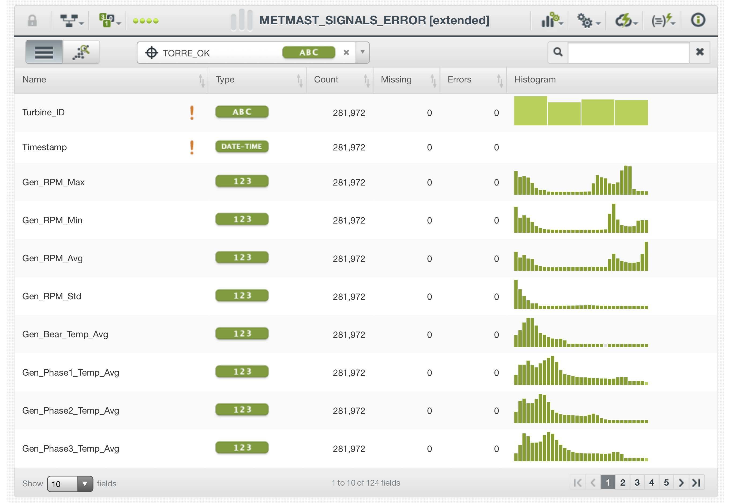
Task: Open the Show fields count dropdown
Action: (70, 483)
